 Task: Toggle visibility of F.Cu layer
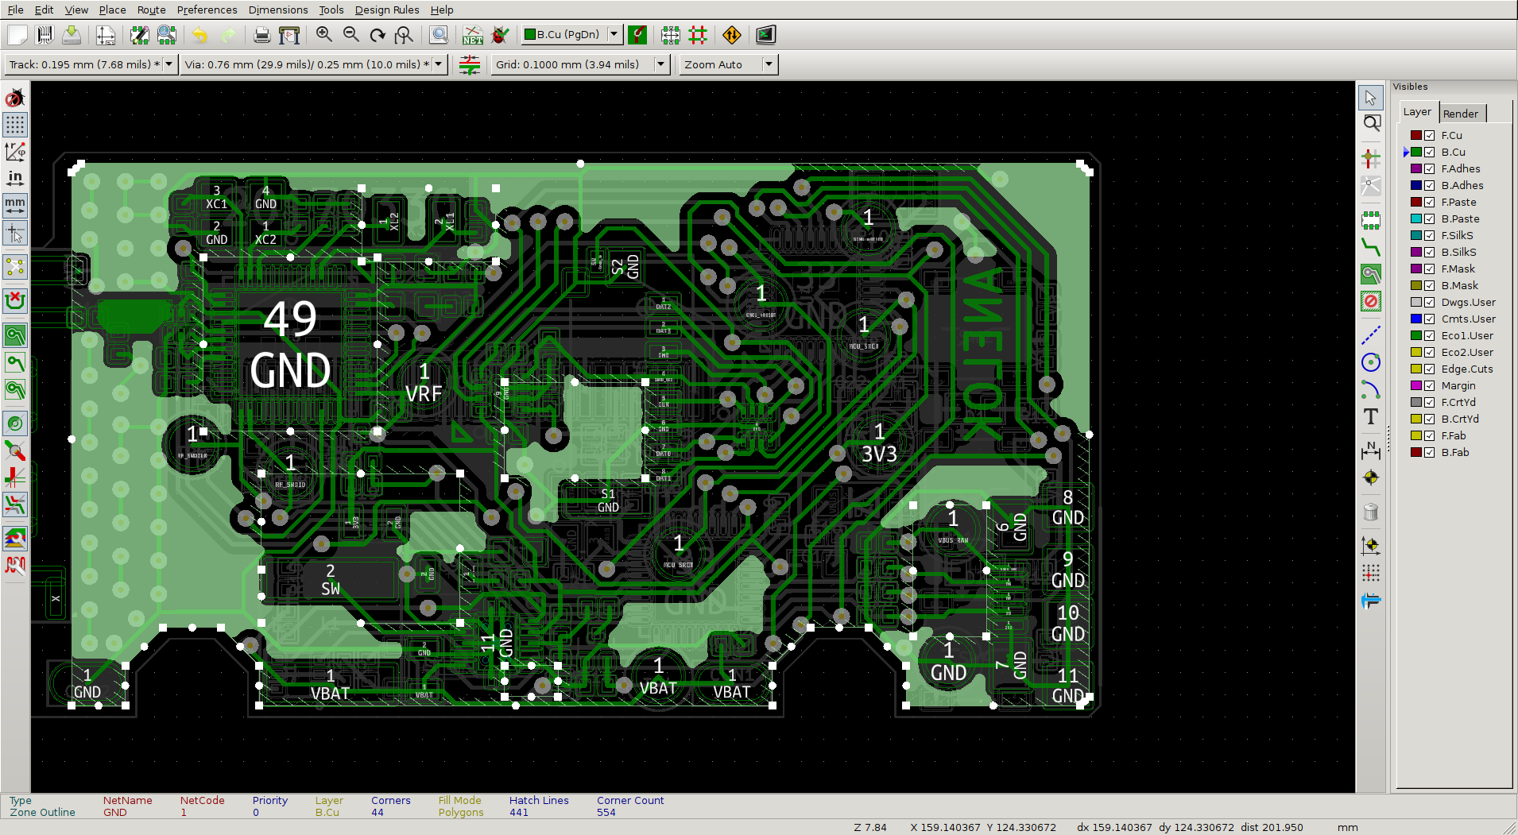coord(1430,136)
